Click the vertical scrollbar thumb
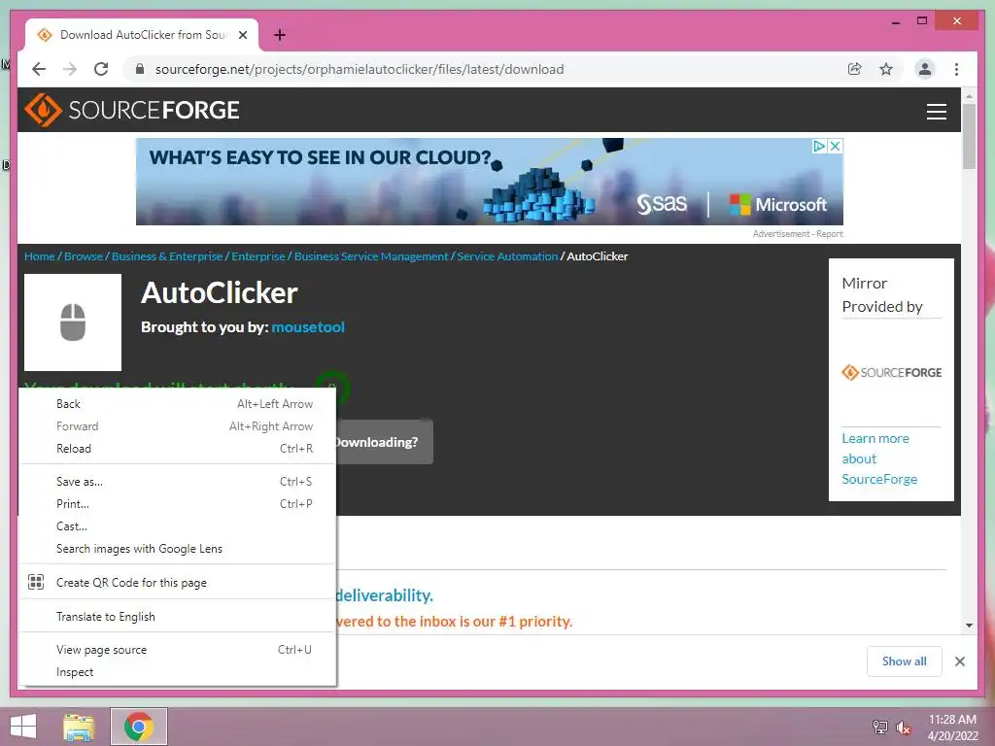This screenshot has width=995, height=746. click(969, 136)
